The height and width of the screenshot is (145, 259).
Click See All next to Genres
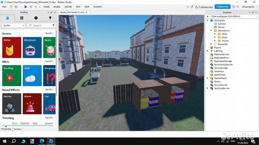point(49,33)
